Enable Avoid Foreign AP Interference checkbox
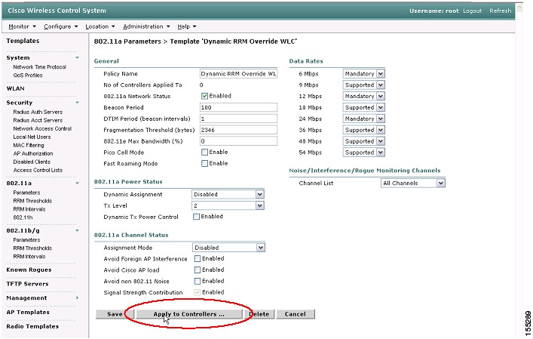 [x=198, y=259]
